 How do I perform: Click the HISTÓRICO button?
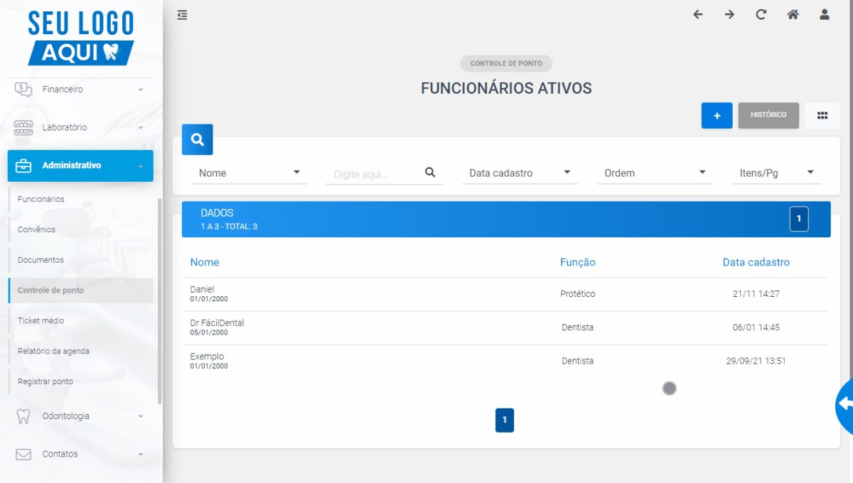click(x=768, y=115)
